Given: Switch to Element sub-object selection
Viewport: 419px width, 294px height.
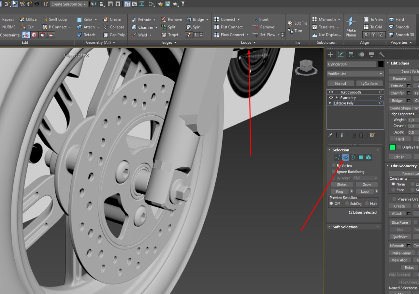Looking at the screenshot, I should click(369, 157).
